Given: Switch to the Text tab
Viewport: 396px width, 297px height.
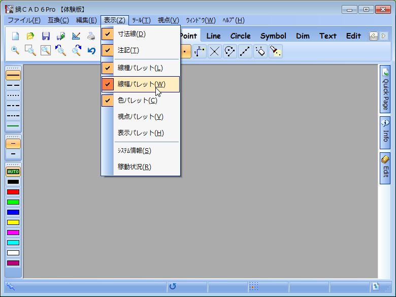Looking at the screenshot, I should pyautogui.click(x=328, y=36).
